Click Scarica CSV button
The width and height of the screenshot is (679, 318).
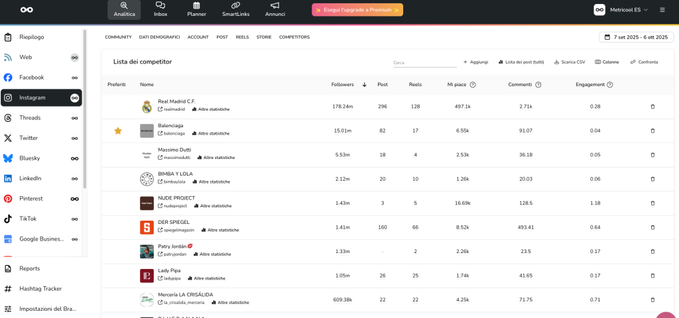tap(570, 62)
